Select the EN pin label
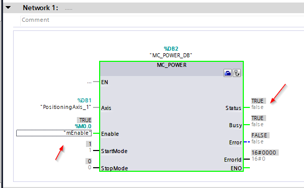The image size is (304, 188). (105, 82)
